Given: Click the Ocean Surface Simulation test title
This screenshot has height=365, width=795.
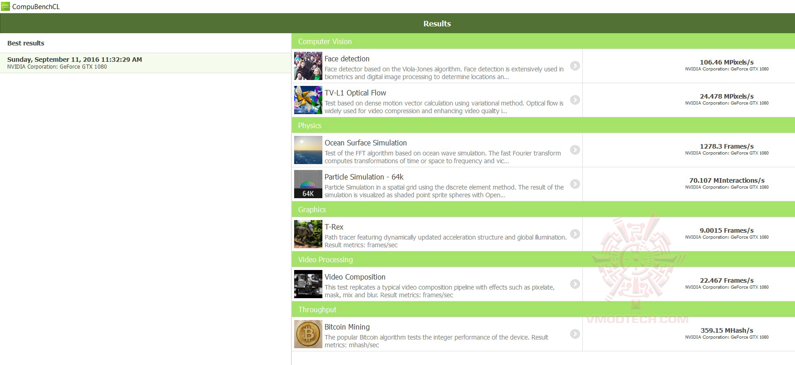Looking at the screenshot, I should tap(366, 143).
